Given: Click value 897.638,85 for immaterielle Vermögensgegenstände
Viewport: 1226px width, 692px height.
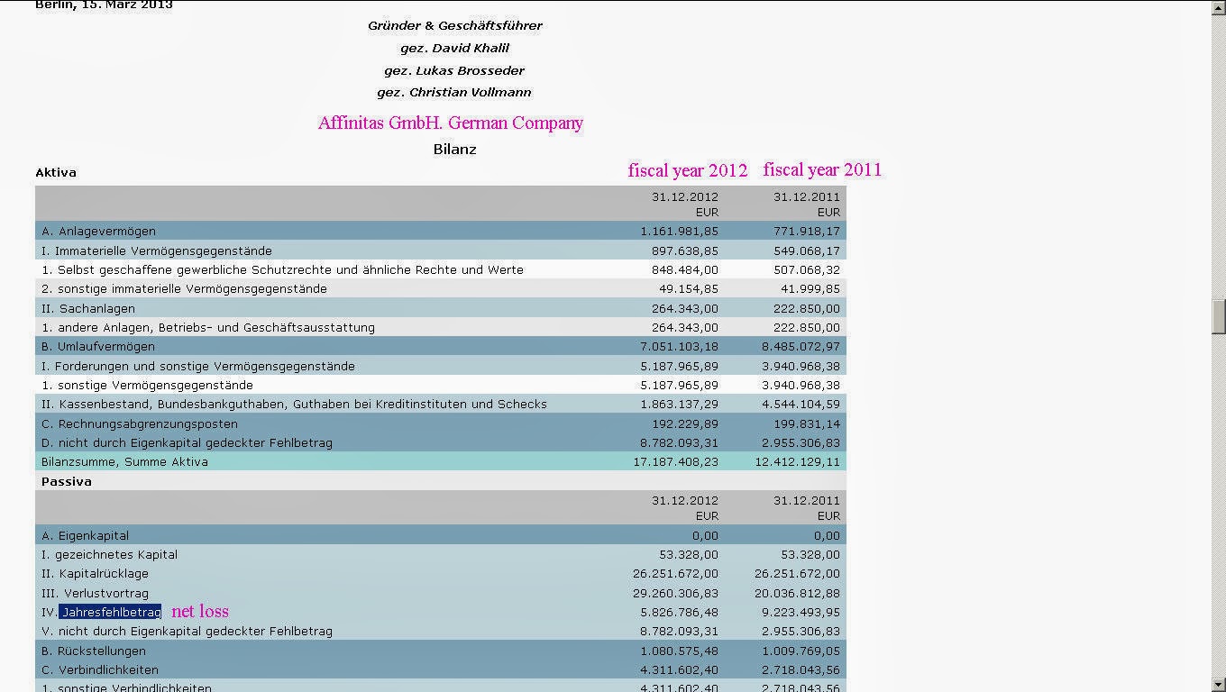Looking at the screenshot, I should pos(685,250).
